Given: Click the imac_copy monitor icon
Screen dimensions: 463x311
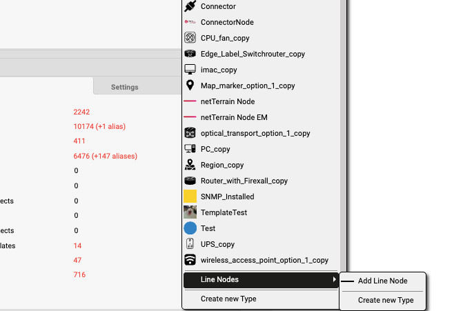Looking at the screenshot, I should [x=191, y=70].
